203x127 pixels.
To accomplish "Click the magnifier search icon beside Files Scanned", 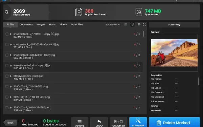I will [7, 12].
